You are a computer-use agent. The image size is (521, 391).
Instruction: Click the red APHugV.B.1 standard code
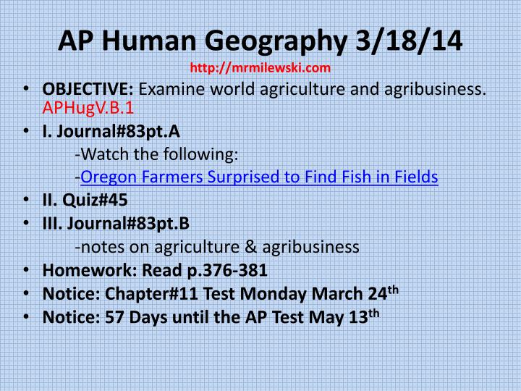click(88, 108)
